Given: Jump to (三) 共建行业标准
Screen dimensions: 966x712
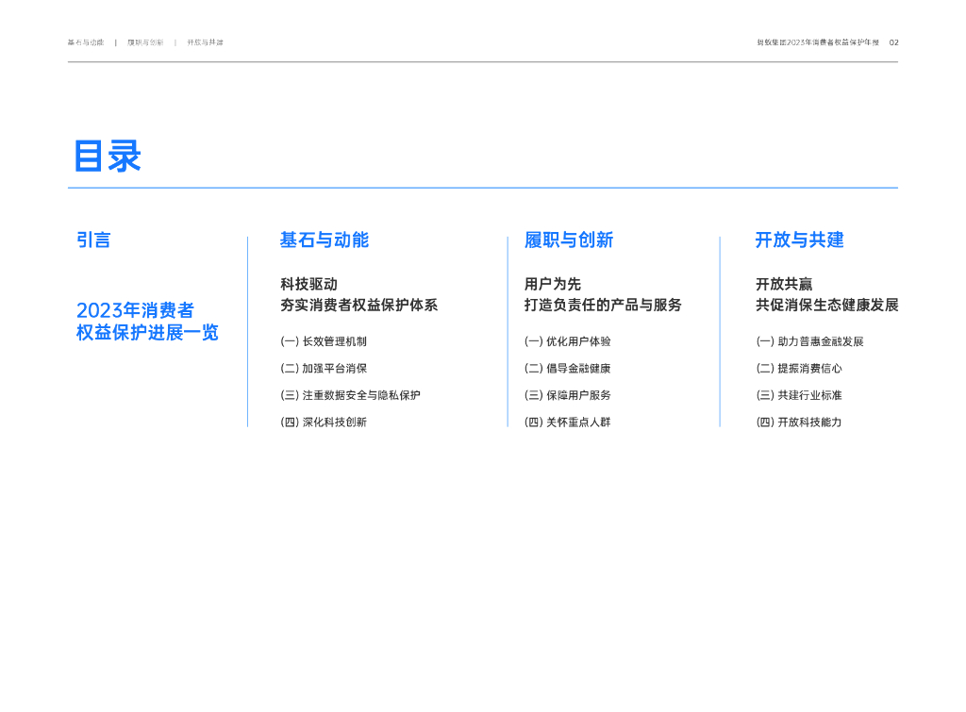Looking at the screenshot, I should click(799, 395).
